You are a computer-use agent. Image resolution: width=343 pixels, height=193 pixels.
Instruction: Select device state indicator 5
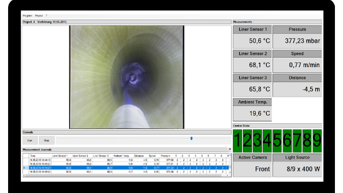(x=277, y=140)
